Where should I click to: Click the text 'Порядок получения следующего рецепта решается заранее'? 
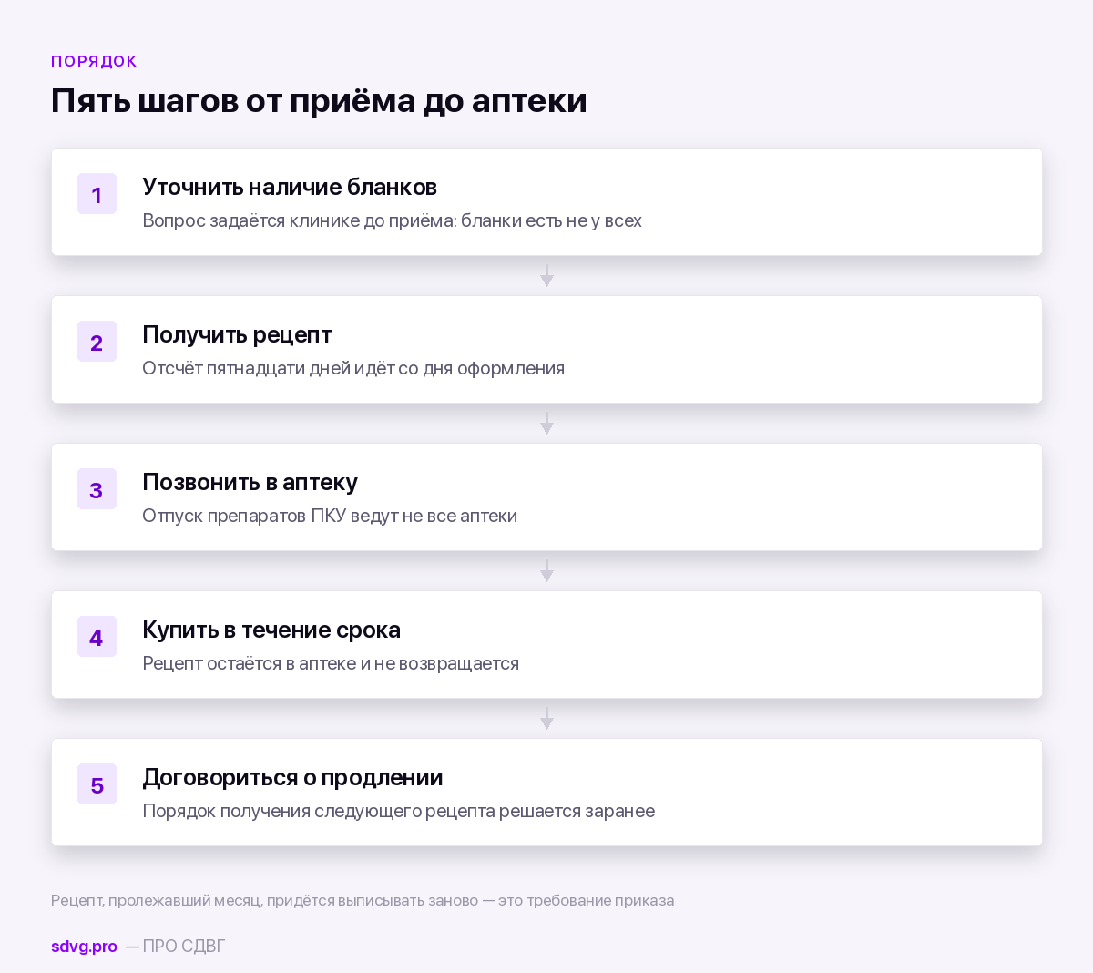(x=399, y=811)
